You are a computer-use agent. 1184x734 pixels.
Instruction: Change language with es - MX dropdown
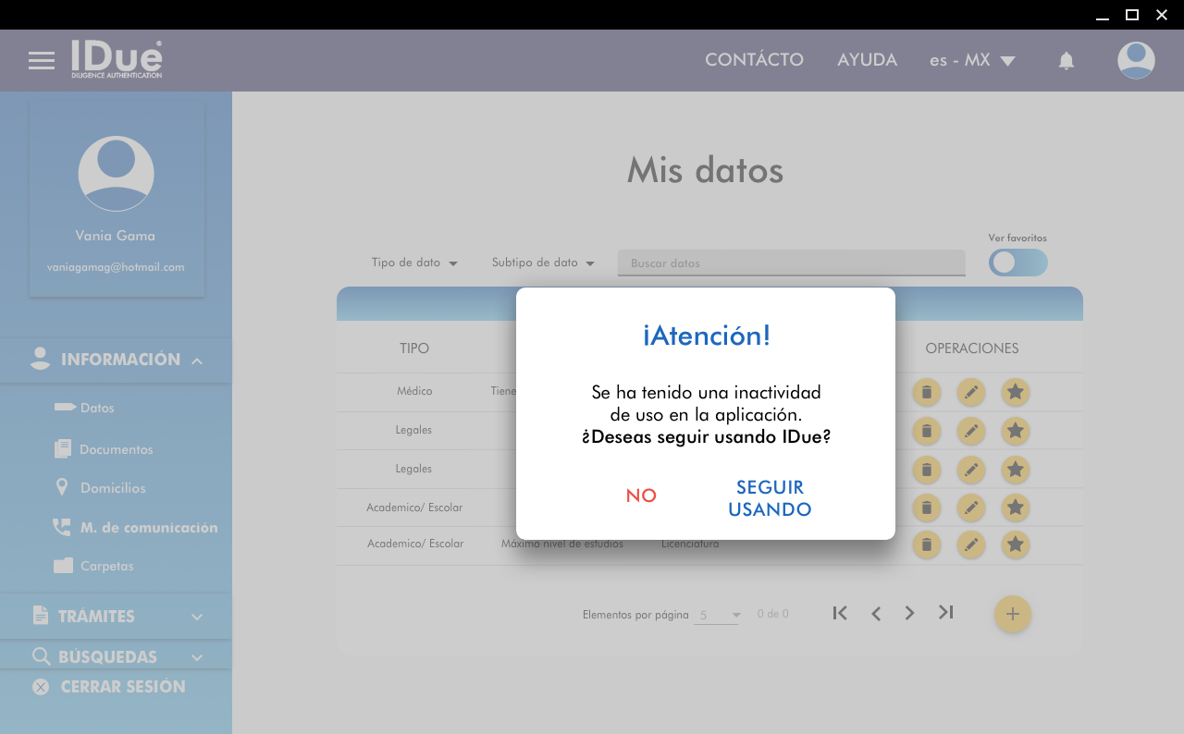pyautogui.click(x=972, y=60)
